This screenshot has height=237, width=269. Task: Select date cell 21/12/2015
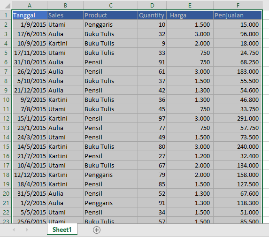point(30,91)
